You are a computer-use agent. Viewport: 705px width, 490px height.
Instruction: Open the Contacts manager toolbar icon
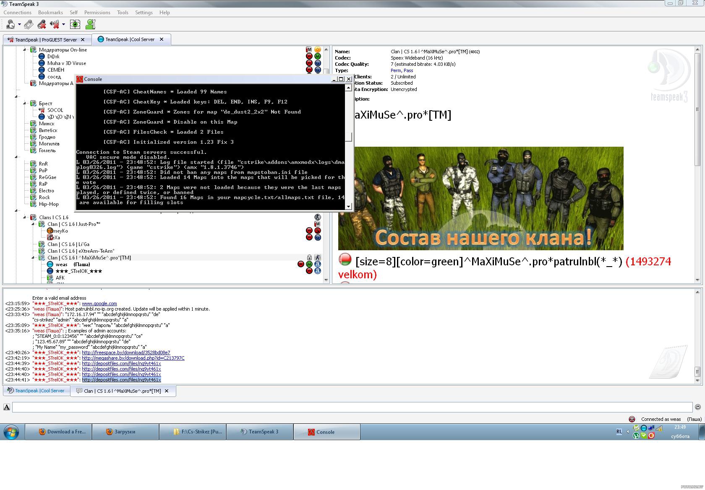click(x=89, y=25)
